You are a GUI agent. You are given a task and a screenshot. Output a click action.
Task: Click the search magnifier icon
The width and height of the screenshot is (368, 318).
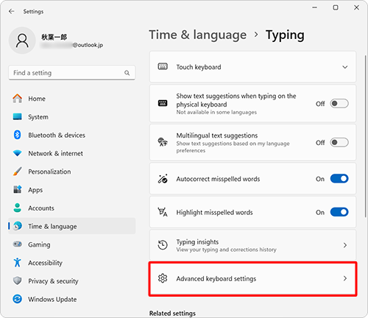coord(127,73)
